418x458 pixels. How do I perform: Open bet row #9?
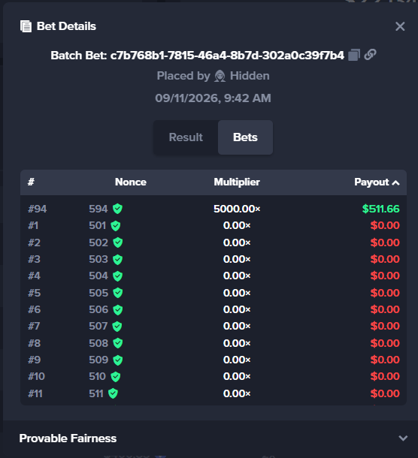tap(214, 360)
